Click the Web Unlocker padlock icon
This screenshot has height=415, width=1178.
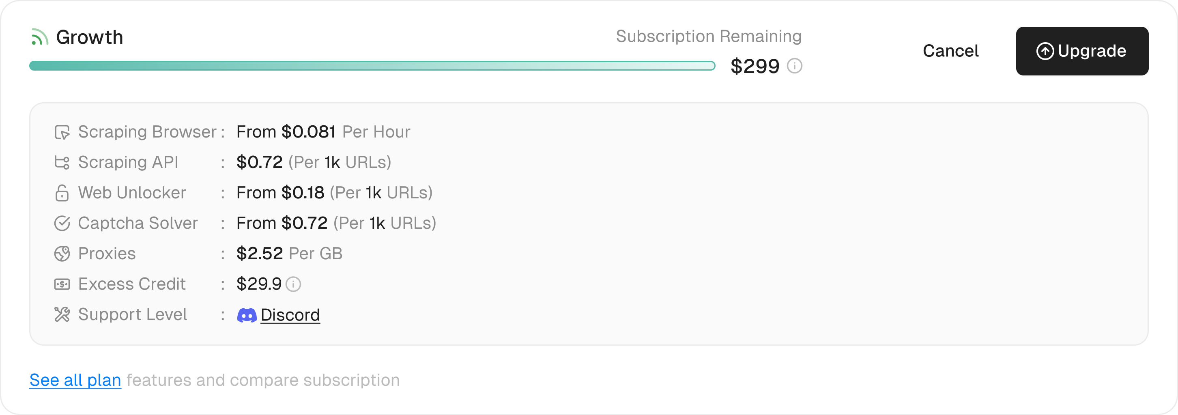coord(62,192)
